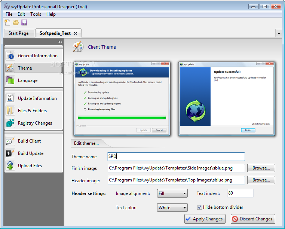Click the Upload Files green arrow icon
The width and height of the screenshot is (285, 229).
[10, 166]
